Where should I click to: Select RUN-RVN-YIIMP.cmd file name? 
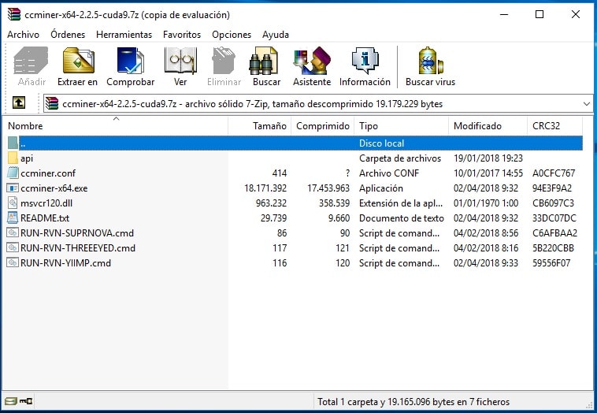coord(66,263)
